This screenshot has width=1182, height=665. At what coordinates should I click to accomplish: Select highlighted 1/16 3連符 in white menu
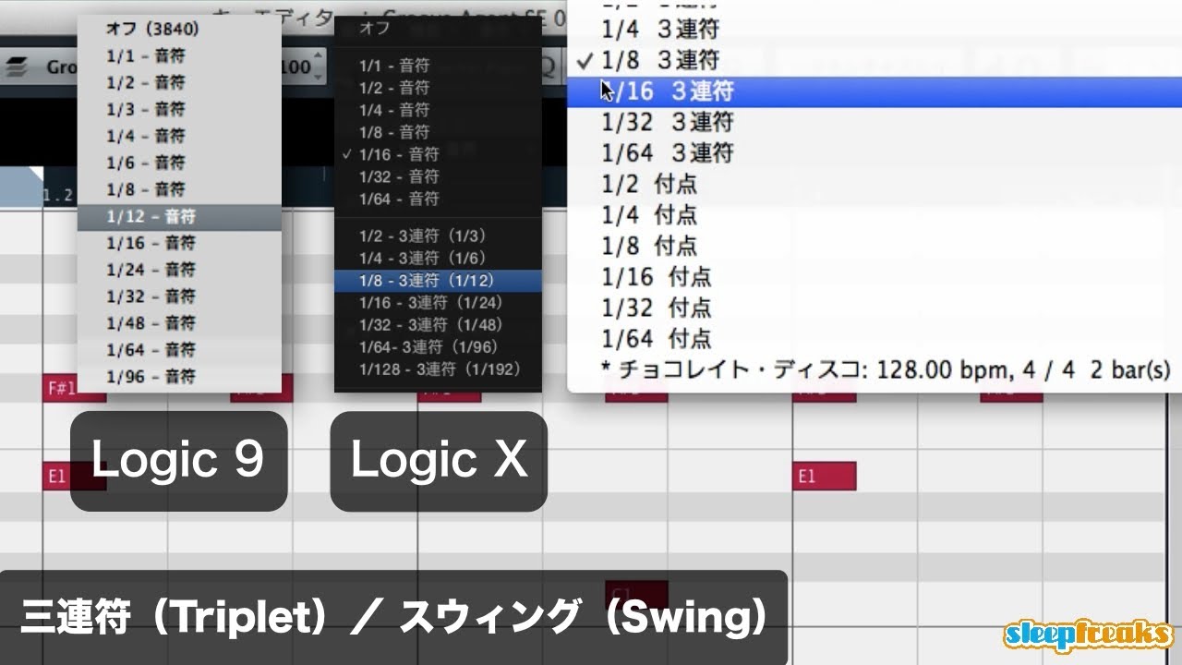[x=874, y=91]
